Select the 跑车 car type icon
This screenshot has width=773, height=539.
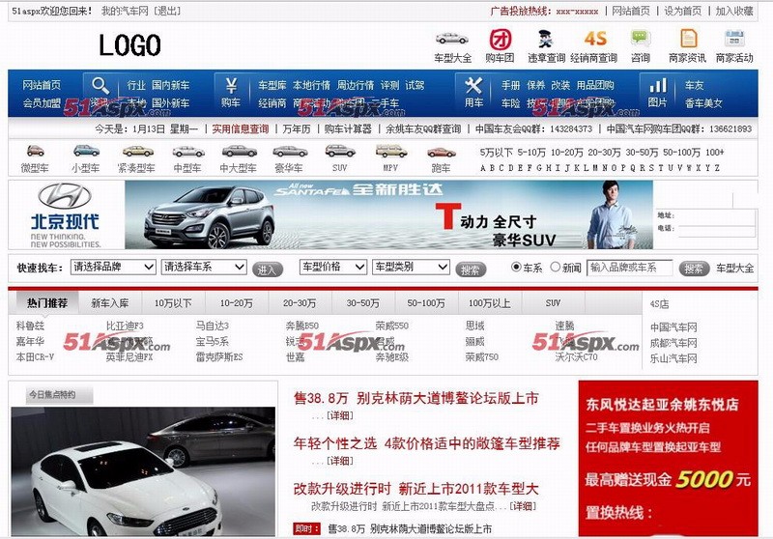pos(442,153)
